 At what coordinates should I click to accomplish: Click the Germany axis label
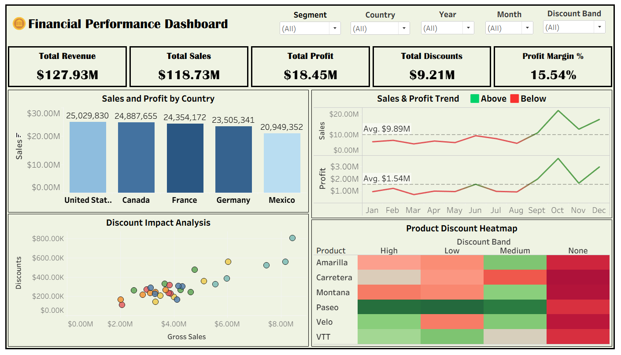click(233, 200)
